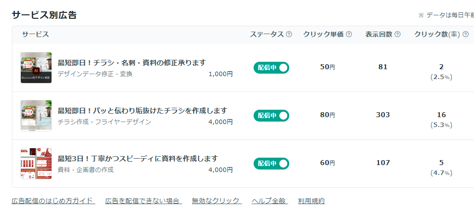
Task: Open 利用規約 link
Action: pyautogui.click(x=312, y=201)
